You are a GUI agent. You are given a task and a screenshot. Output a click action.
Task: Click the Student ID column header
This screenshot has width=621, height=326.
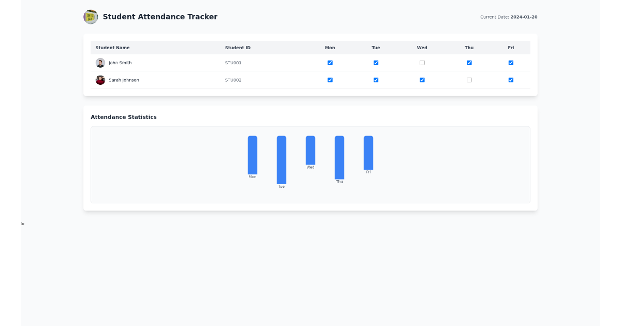tap(238, 48)
